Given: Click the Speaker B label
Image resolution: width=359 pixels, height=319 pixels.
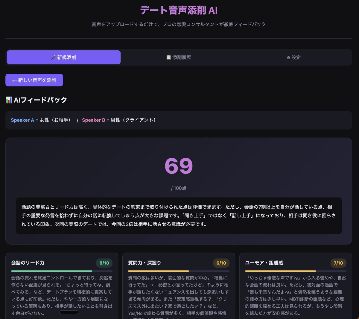Looking at the screenshot, I should pos(94,120).
